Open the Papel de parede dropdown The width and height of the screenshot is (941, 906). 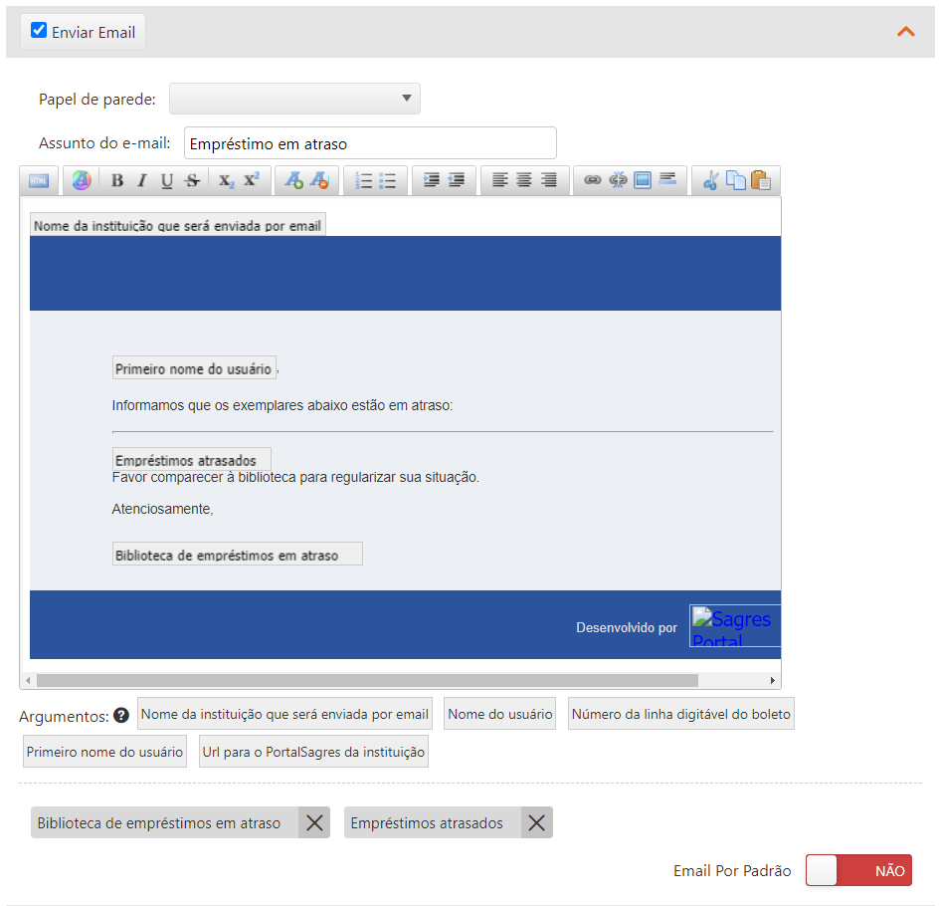click(x=294, y=99)
